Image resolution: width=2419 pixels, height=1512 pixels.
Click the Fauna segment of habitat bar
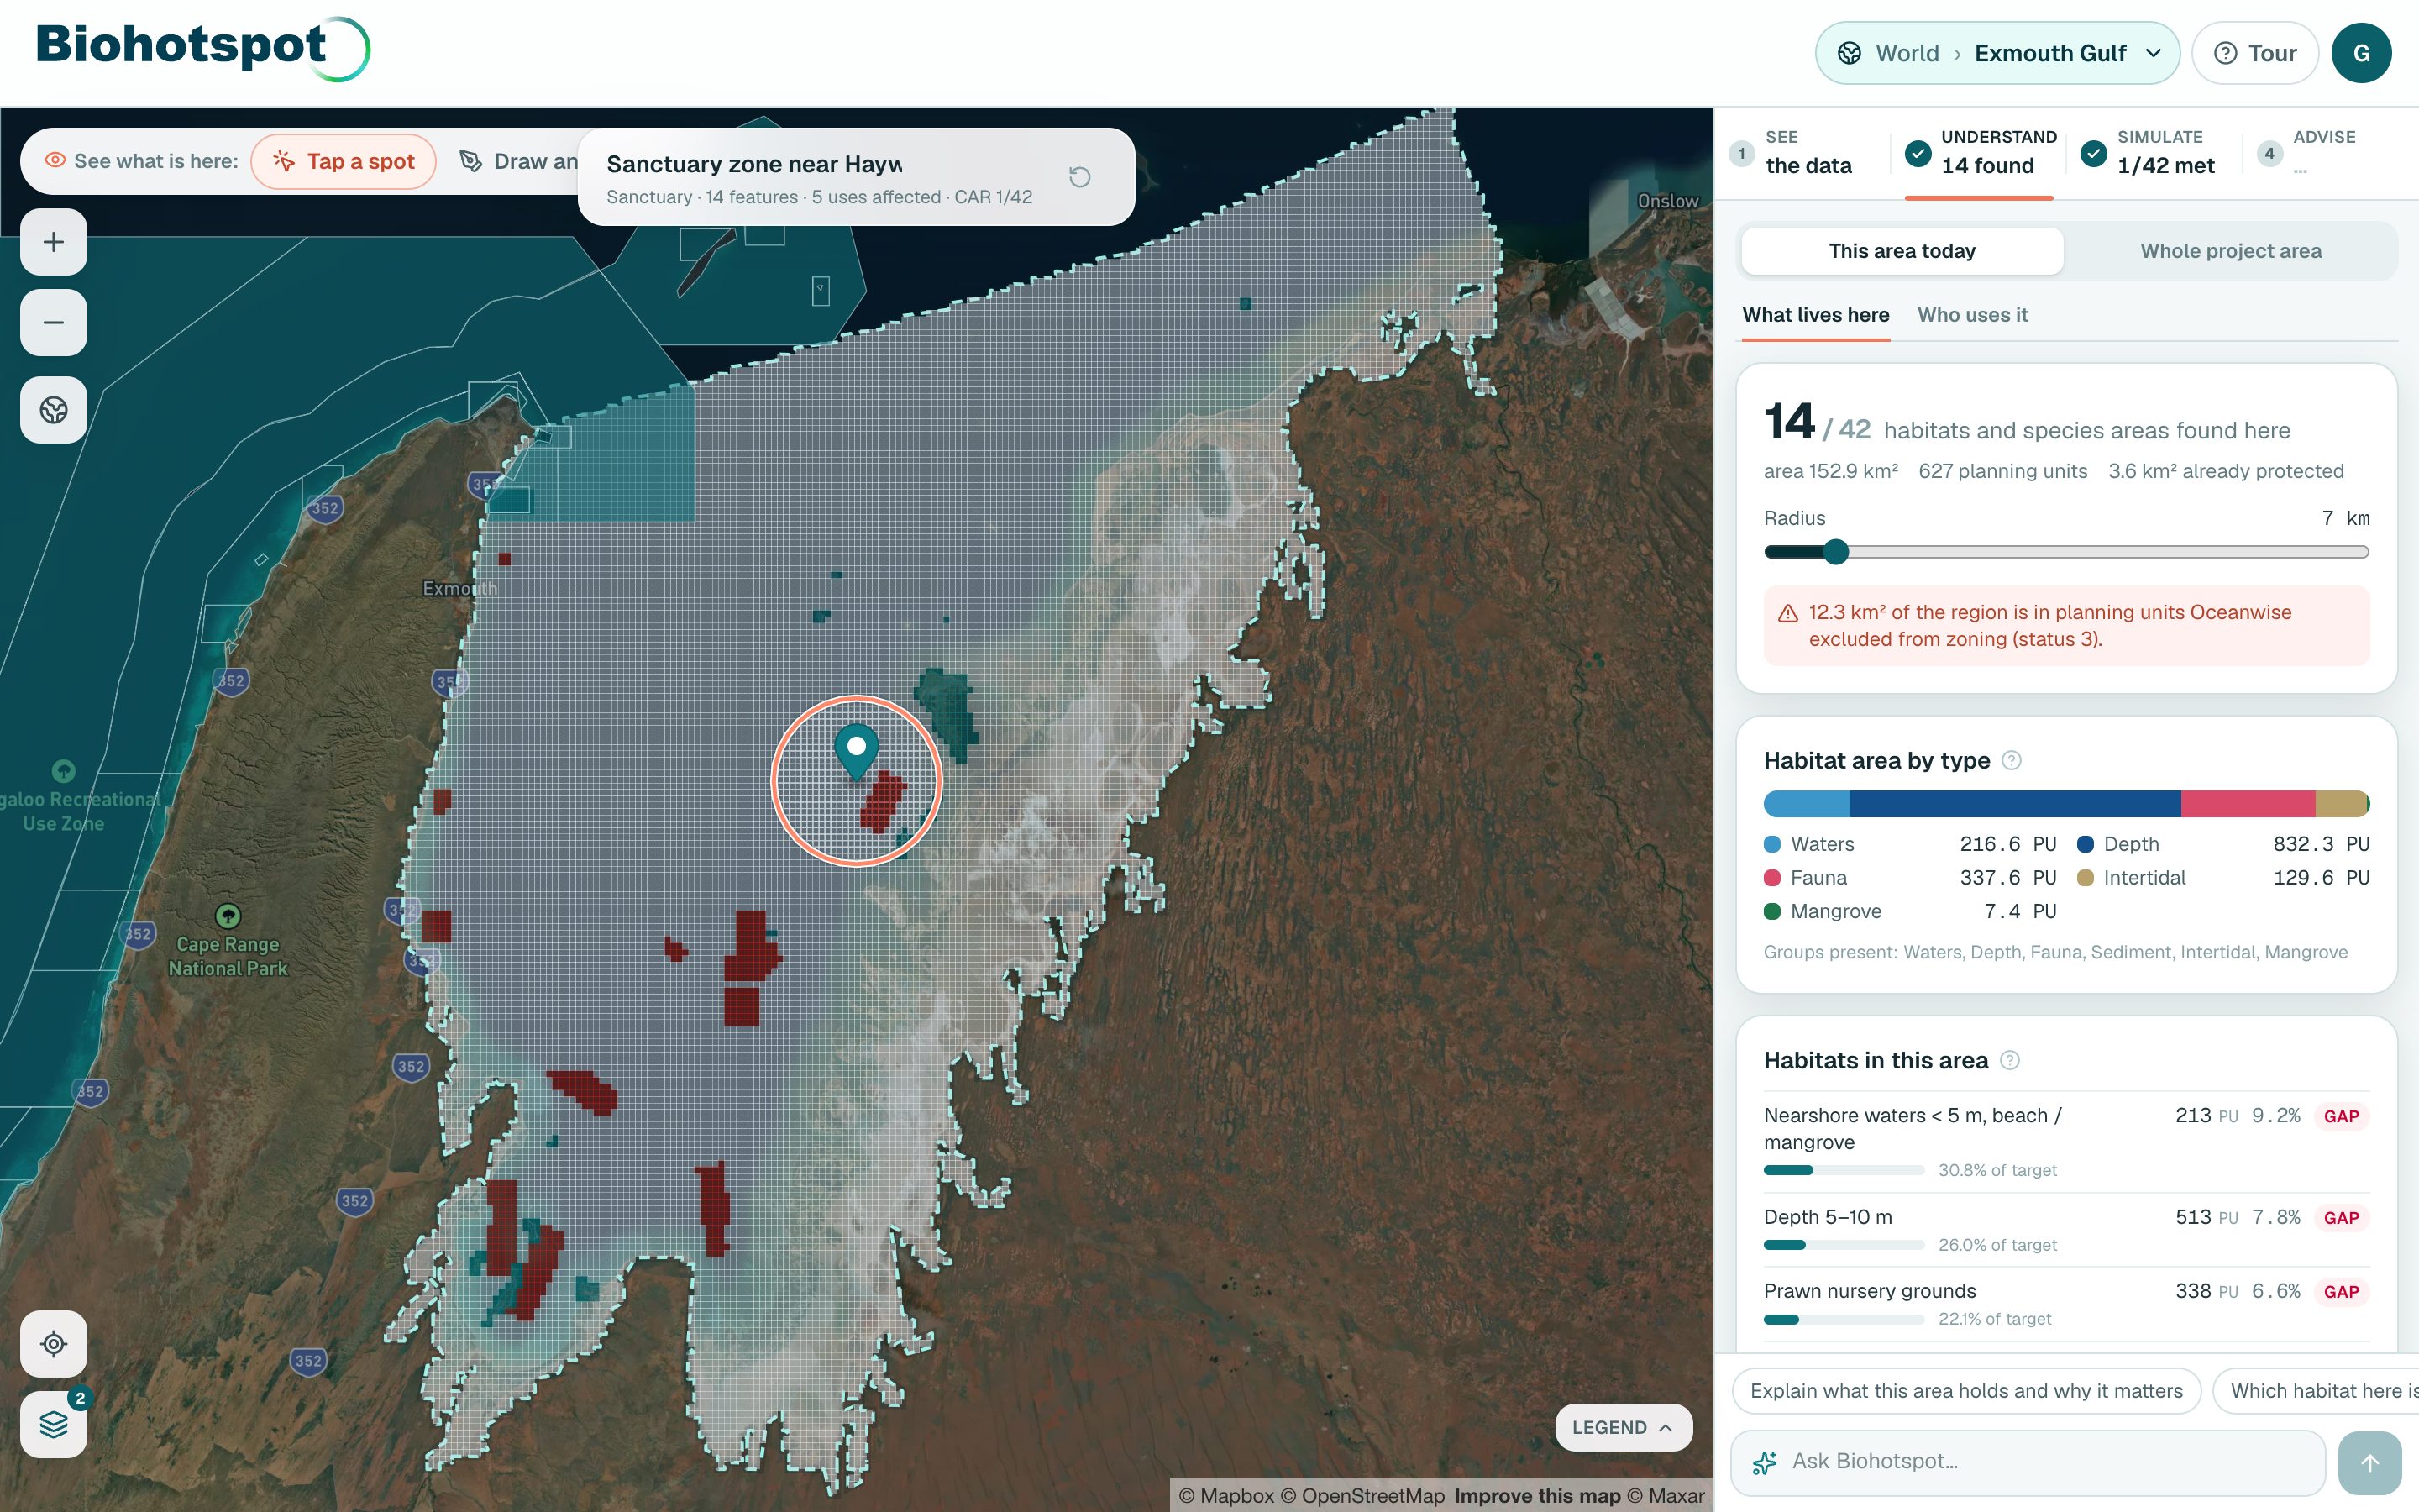click(2247, 804)
